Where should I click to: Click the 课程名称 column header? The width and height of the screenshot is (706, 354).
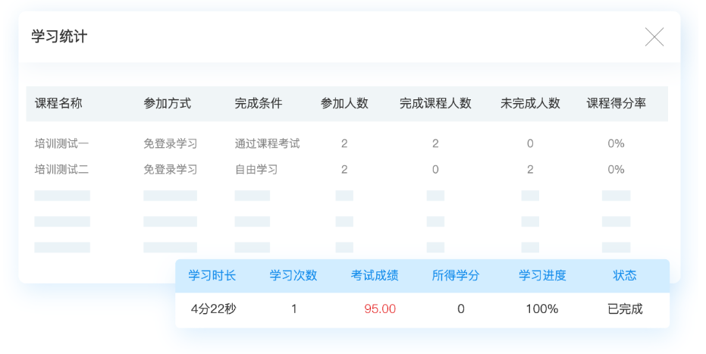[58, 103]
